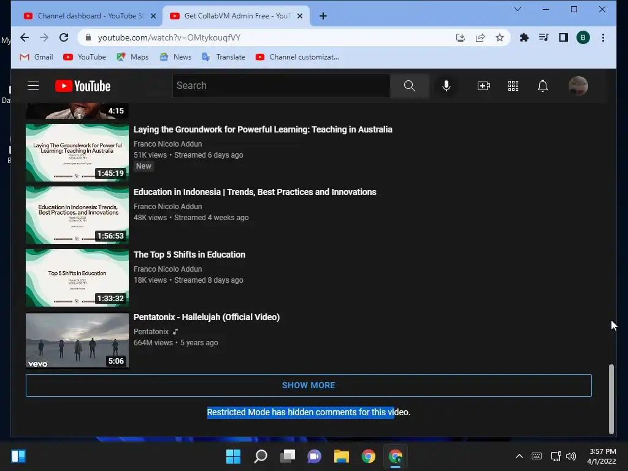Open the News bookmark
This screenshot has height=471, width=628.
[175, 57]
